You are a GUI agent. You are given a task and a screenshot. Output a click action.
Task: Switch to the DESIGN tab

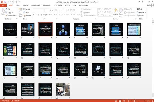(x=26, y=5)
